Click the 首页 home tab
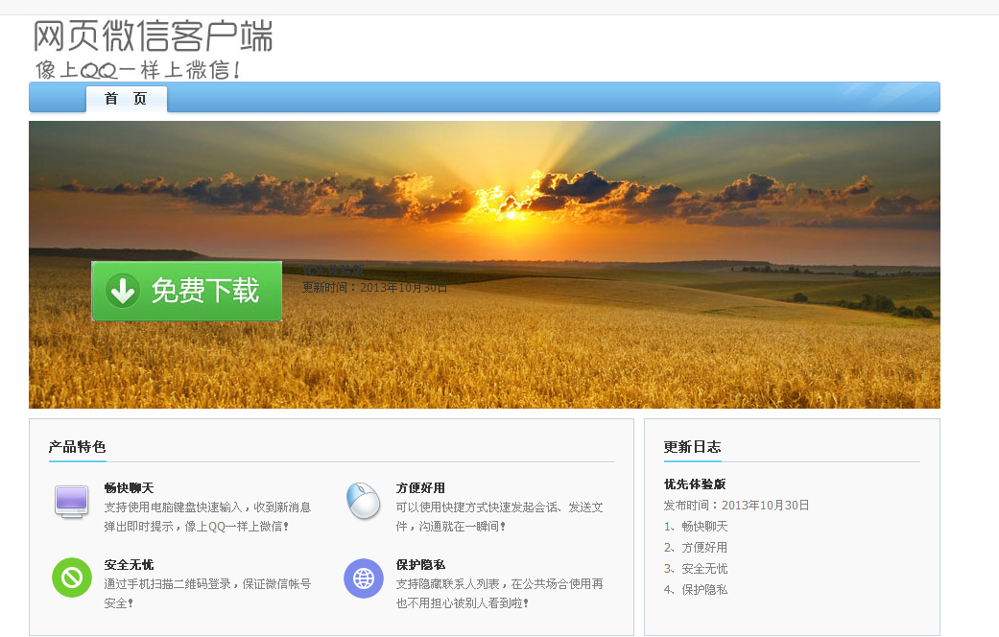 [x=126, y=99]
